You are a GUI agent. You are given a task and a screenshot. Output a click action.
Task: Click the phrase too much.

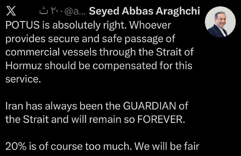108,146
